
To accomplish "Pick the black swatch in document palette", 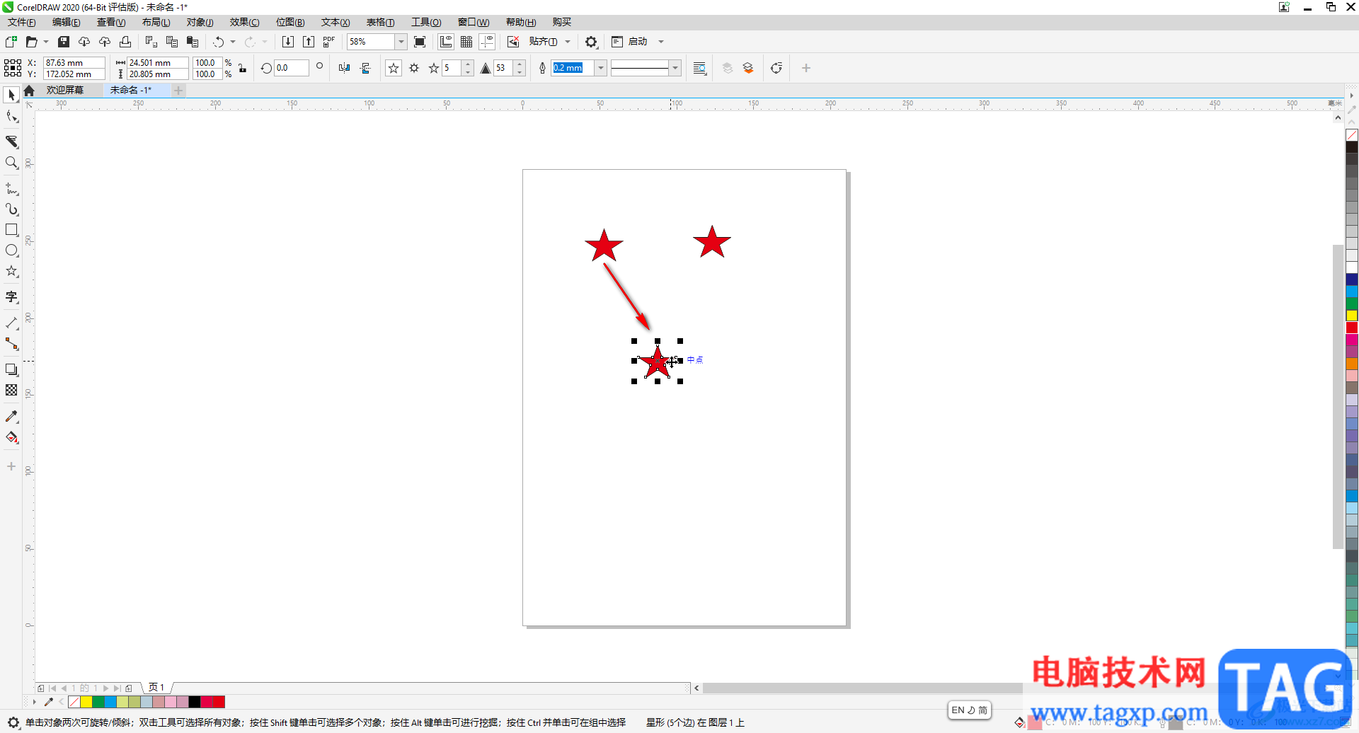I will (x=195, y=702).
